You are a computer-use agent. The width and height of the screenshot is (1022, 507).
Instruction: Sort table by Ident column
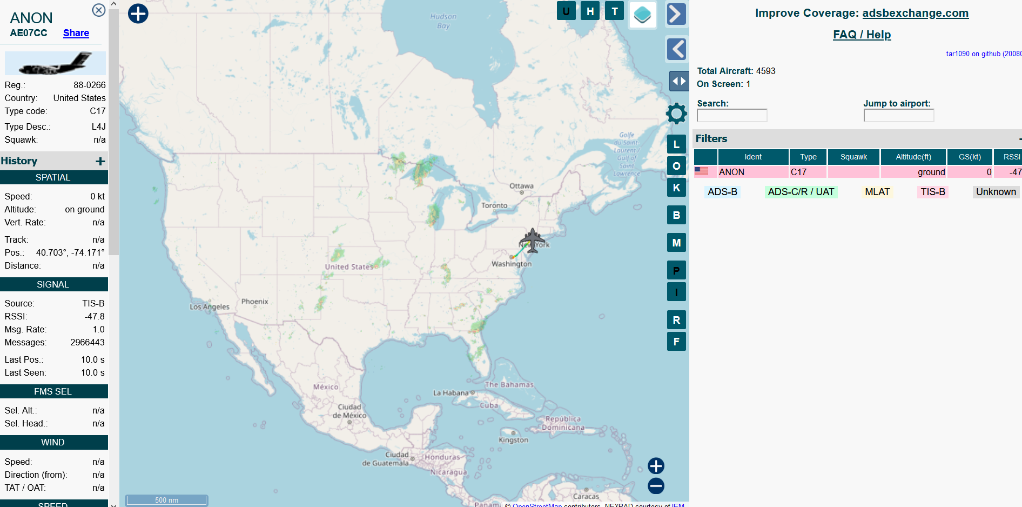click(x=753, y=157)
